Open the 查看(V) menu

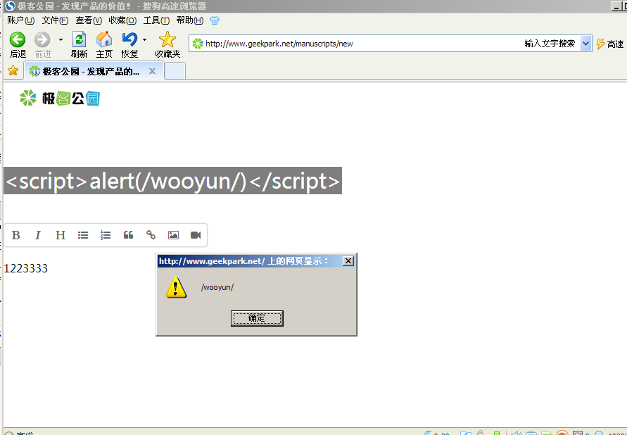pyautogui.click(x=89, y=20)
